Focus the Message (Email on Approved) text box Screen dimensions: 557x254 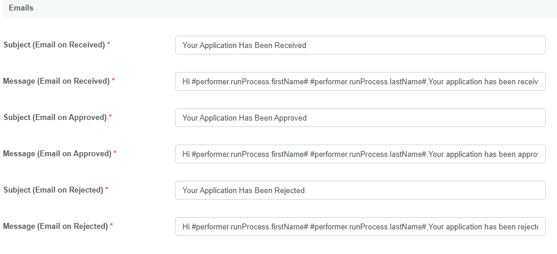pyautogui.click(x=360, y=154)
